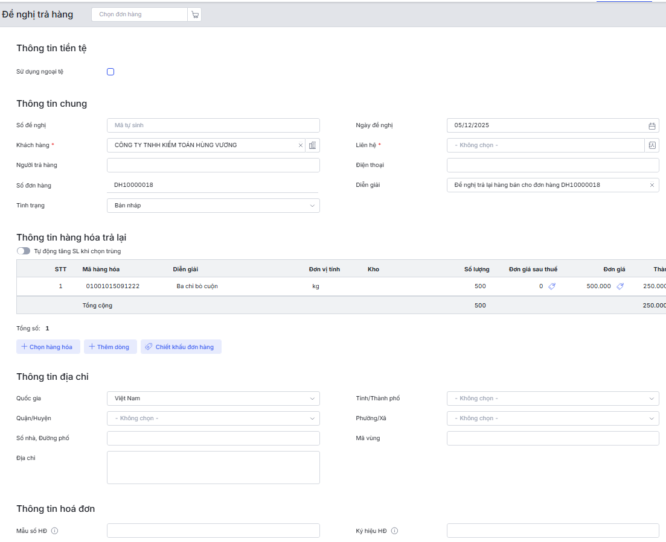Click the company lookup icon beside Khách hàng
This screenshot has height=542, width=666.
point(312,145)
